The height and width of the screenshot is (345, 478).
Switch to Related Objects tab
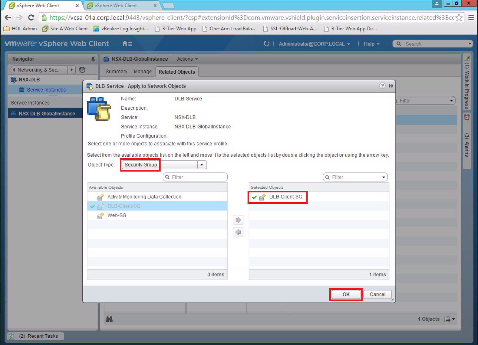coord(177,72)
